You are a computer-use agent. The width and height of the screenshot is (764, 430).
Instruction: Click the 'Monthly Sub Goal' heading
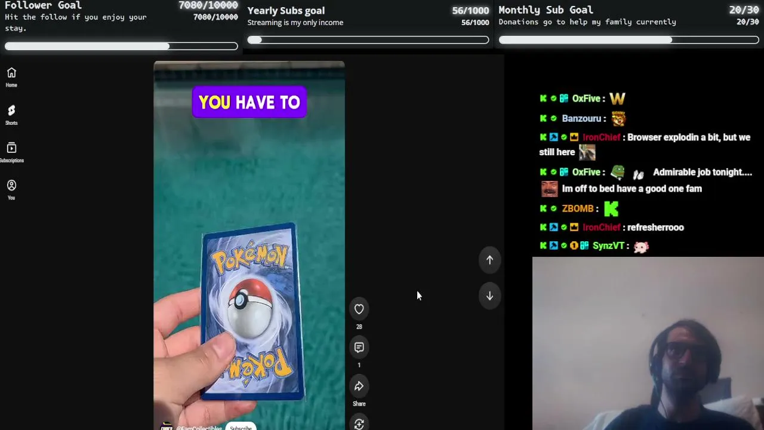(546, 10)
